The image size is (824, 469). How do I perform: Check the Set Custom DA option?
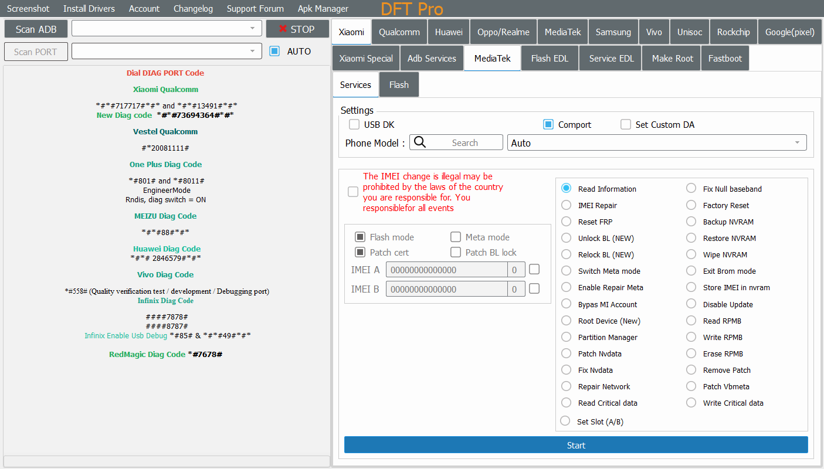(626, 124)
